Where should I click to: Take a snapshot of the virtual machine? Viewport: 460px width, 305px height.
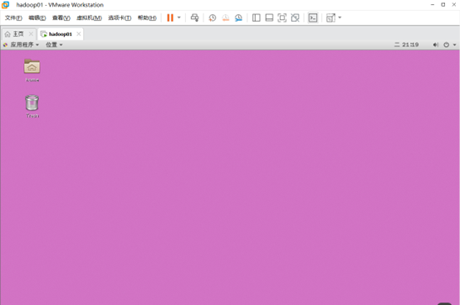[x=213, y=18]
